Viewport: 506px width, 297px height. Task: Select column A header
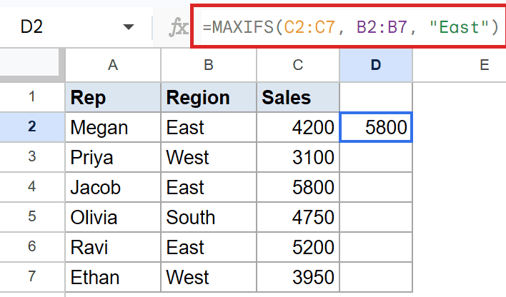[x=113, y=65]
